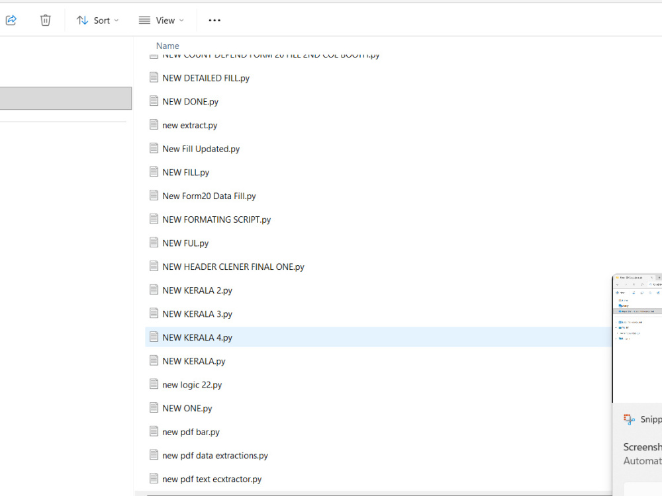
Task: Click file icon of new pdf bar.py
Action: tap(154, 431)
